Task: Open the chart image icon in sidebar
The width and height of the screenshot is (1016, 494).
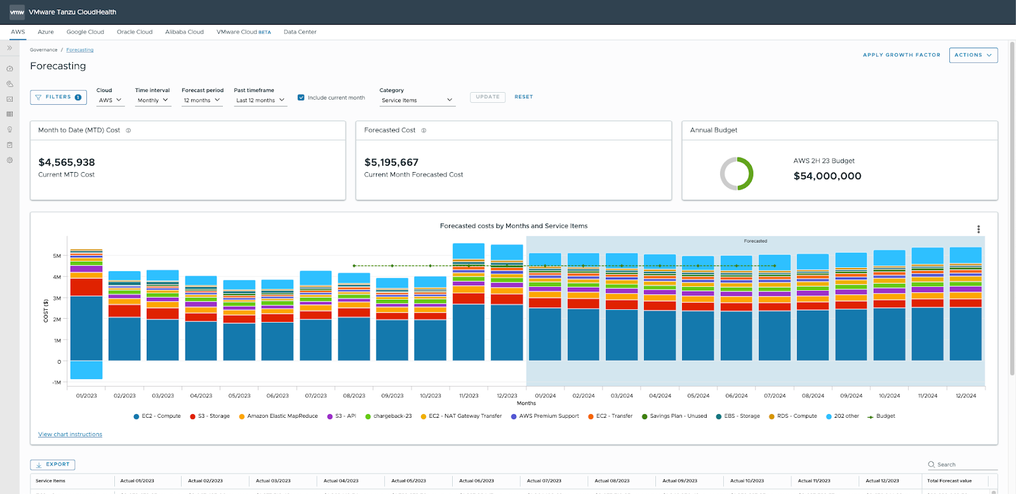Action: click(x=10, y=99)
